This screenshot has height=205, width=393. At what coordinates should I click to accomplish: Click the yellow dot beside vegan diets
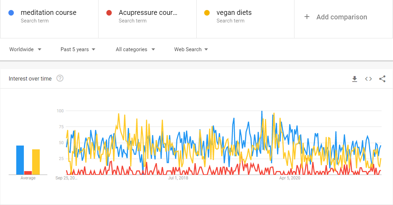coord(207,13)
